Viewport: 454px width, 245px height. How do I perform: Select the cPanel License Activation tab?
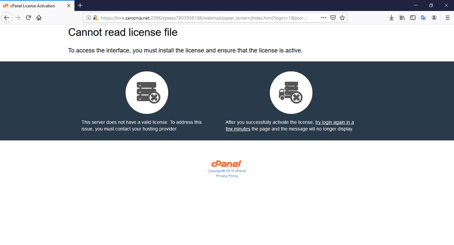click(x=37, y=6)
